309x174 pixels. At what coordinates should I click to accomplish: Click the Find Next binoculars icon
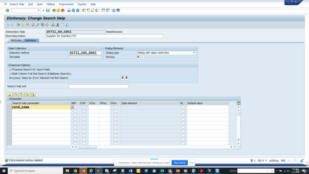pos(78,11)
